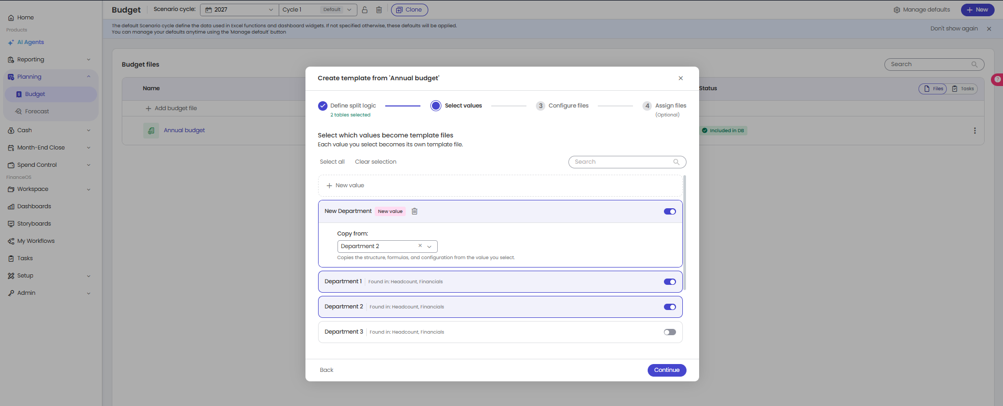Viewport: 1003px width, 406px height.
Task: Click Don't show again
Action: point(954,29)
